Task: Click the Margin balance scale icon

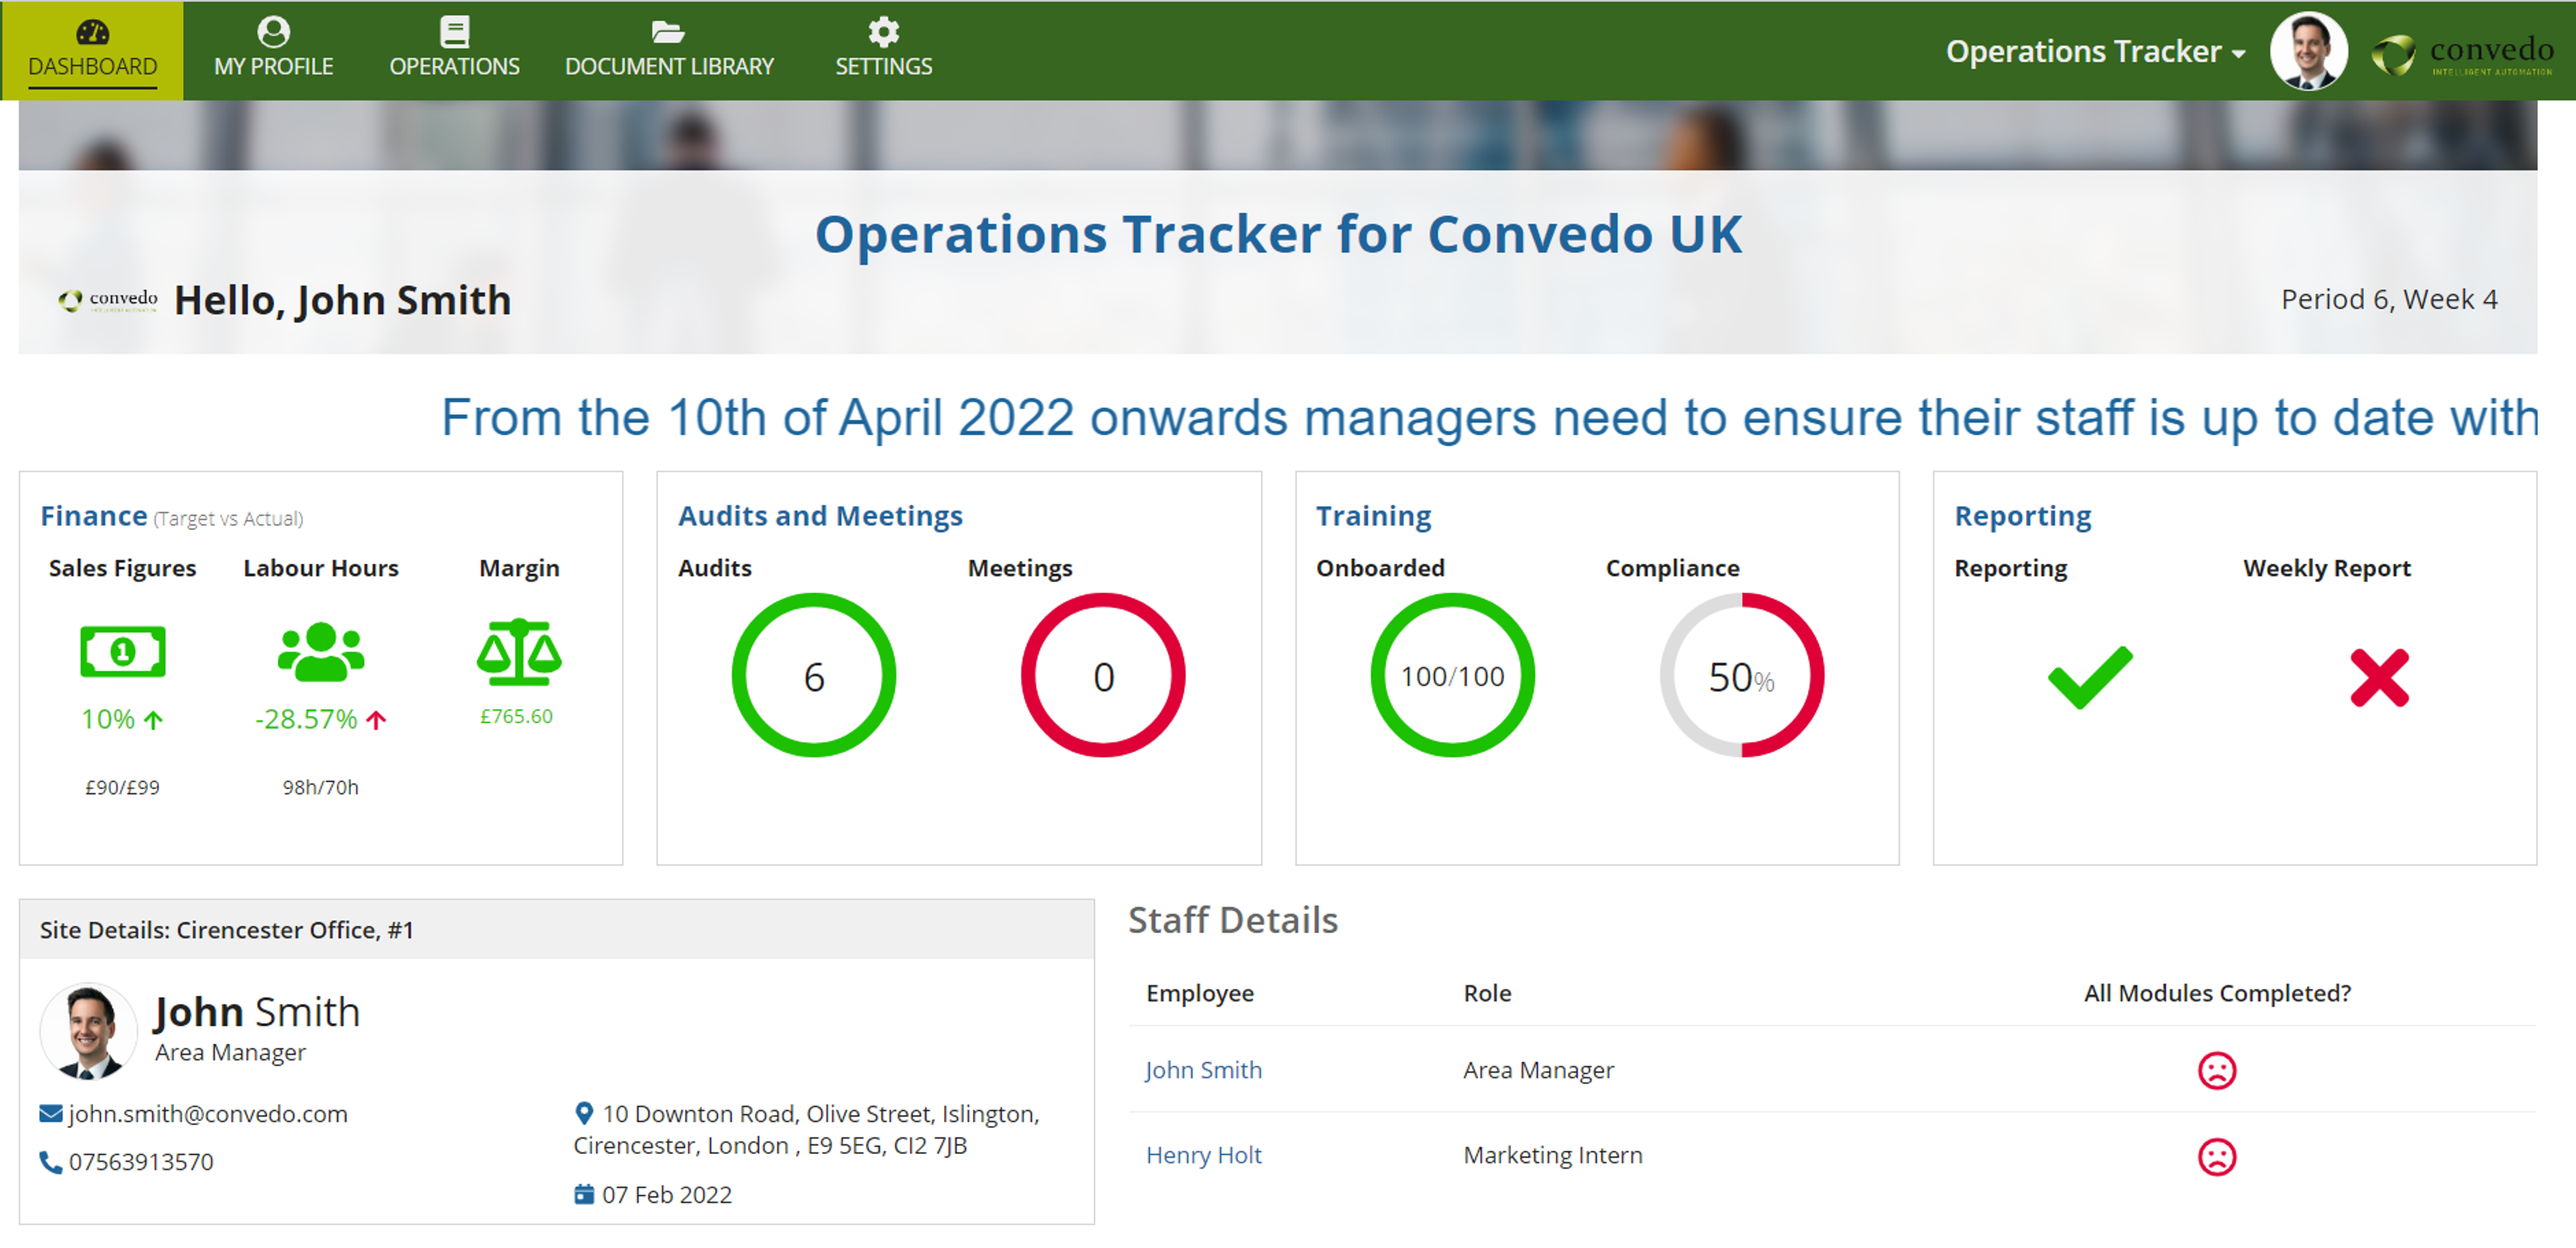Action: 519,652
